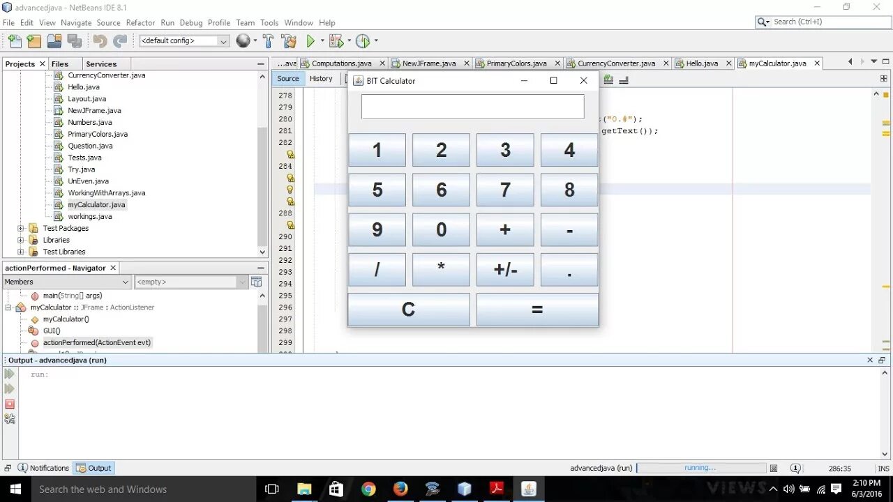This screenshot has width=893, height=502.
Task: Open Adobe Reader from the taskbar
Action: tap(497, 489)
